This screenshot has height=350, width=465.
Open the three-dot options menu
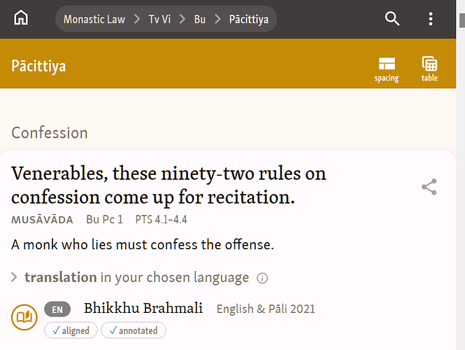431,19
